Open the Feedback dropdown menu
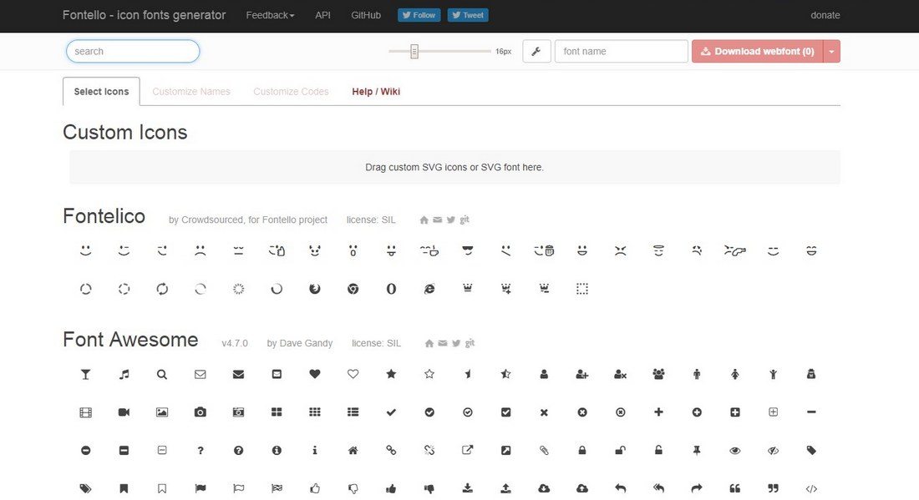 point(270,15)
